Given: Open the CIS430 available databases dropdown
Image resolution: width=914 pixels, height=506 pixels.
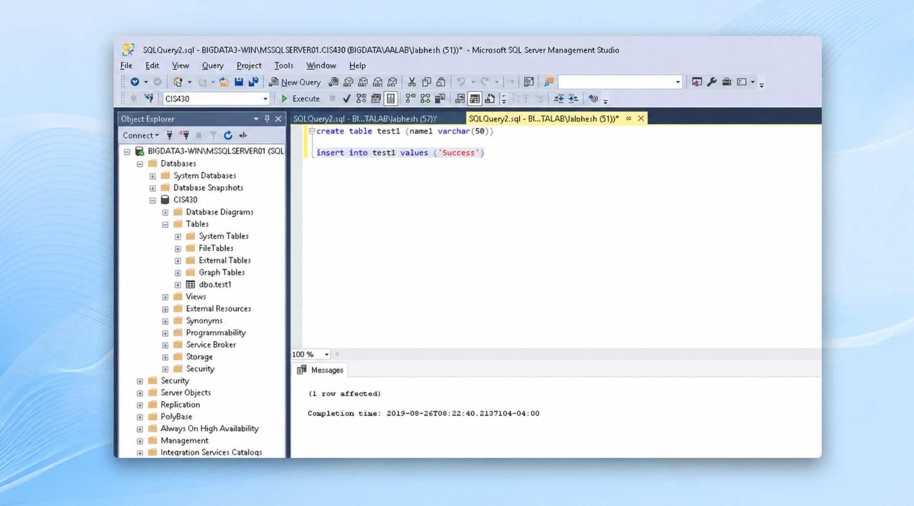Looking at the screenshot, I should [x=265, y=99].
